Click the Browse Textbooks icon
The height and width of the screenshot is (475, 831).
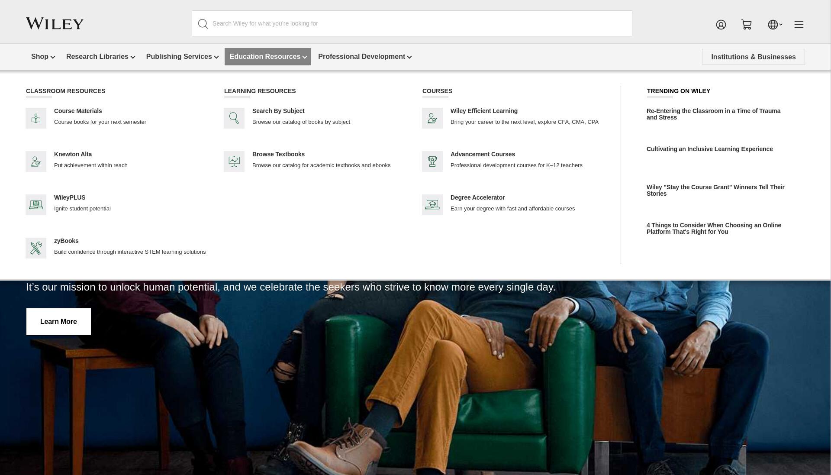(234, 162)
